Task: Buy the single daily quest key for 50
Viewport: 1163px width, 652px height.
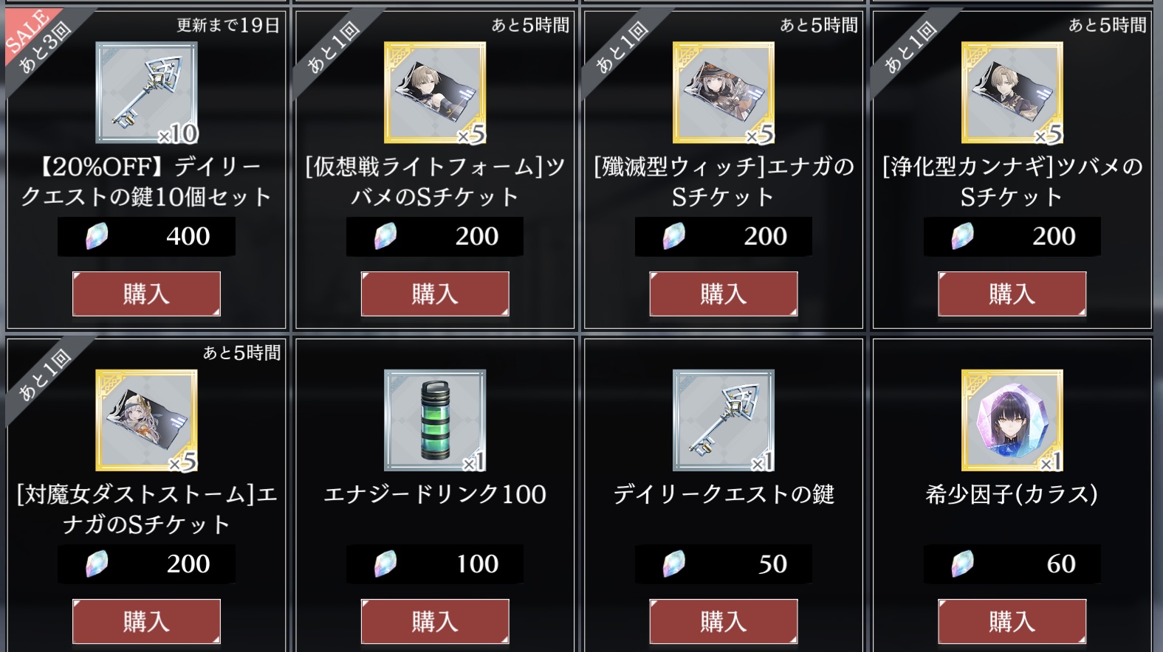Action: click(724, 621)
